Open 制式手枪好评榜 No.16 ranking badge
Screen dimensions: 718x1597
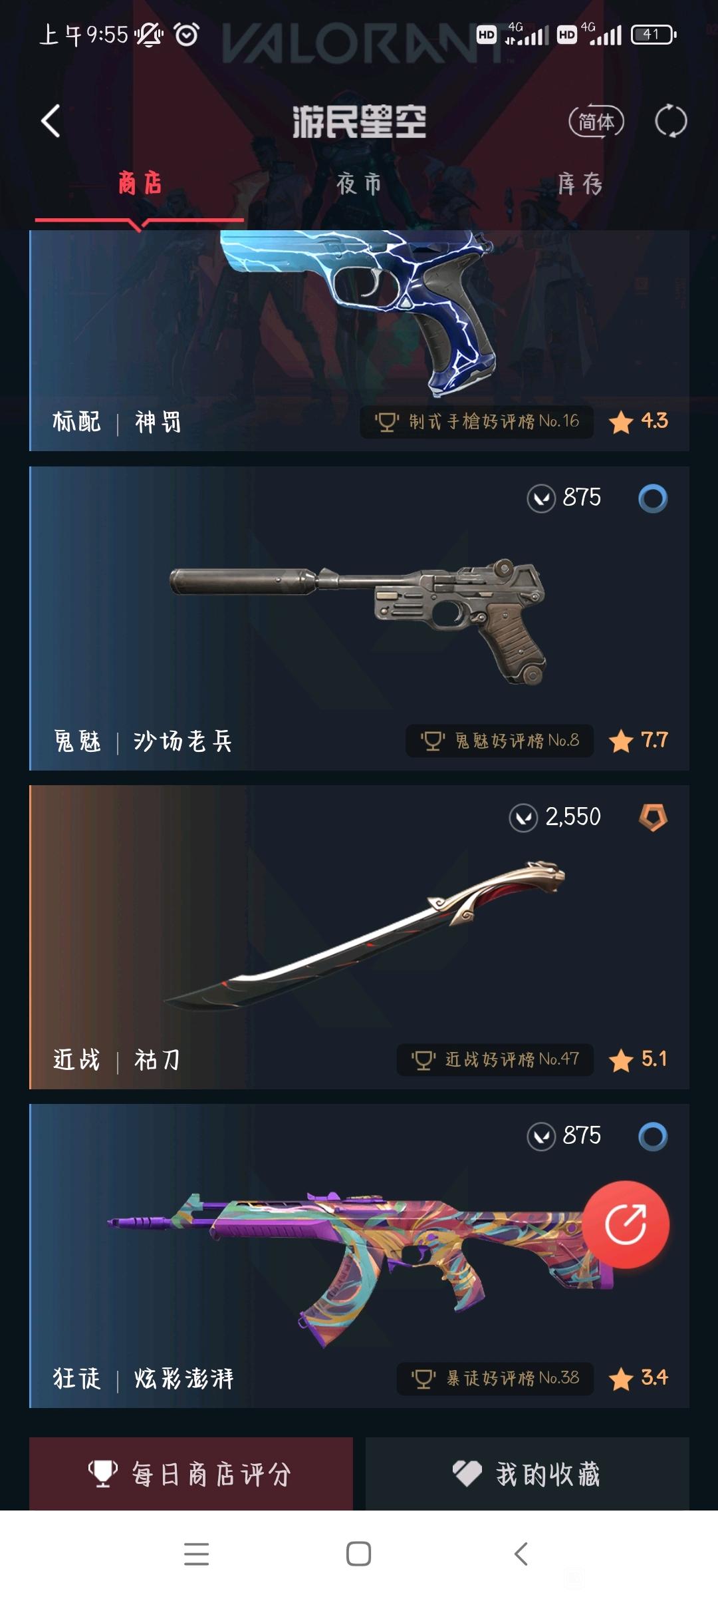pos(477,422)
